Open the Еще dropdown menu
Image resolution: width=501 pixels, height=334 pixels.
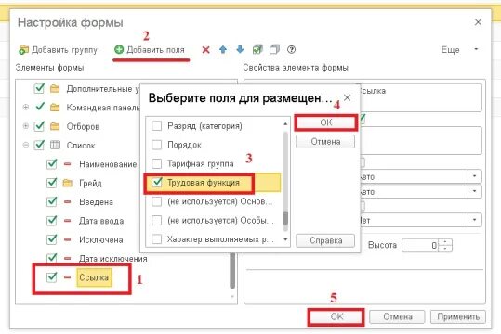(459, 50)
